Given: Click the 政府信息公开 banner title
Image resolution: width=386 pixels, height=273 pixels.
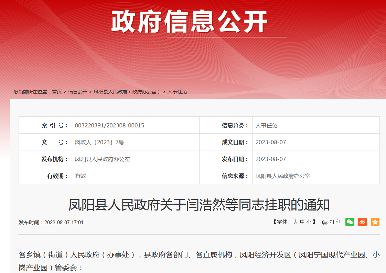Looking at the screenshot, I should click(x=190, y=22).
